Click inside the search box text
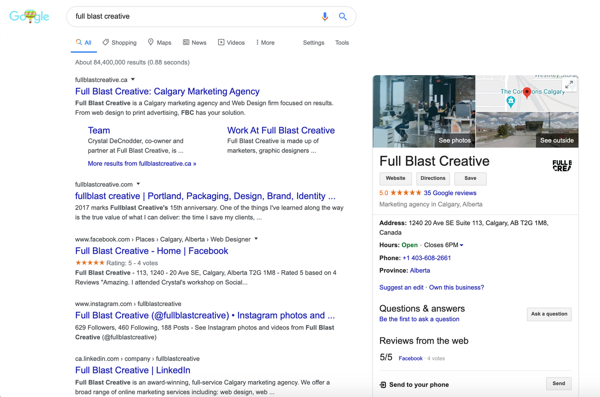 click(102, 16)
